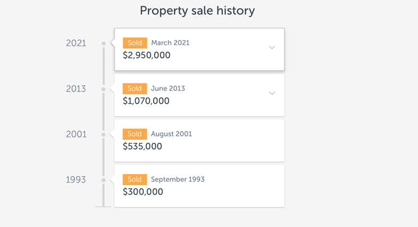Select the 1993 timeline dot marker
418x227 pixels.
click(103, 180)
